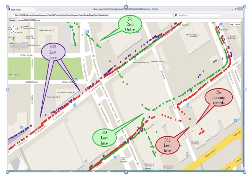Click the Secure Search field

coord(197,15)
